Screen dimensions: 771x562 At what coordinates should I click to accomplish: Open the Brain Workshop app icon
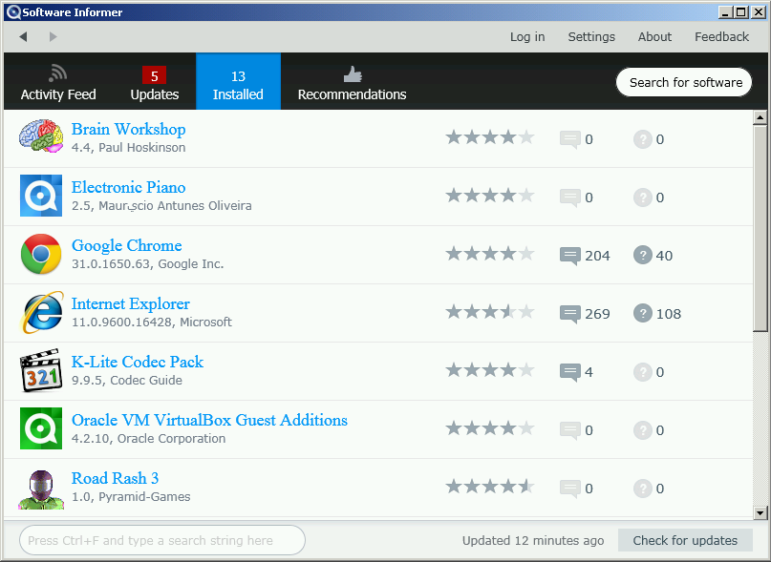[x=41, y=136]
